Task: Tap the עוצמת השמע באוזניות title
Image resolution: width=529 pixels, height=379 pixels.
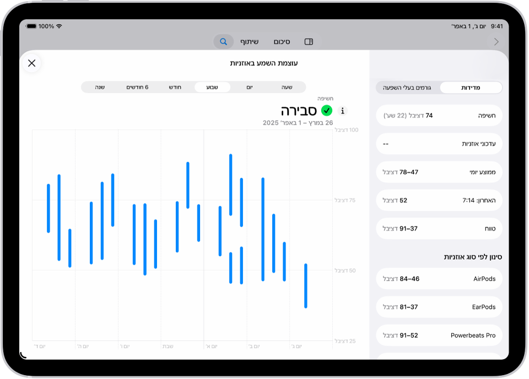Action: pos(264,63)
